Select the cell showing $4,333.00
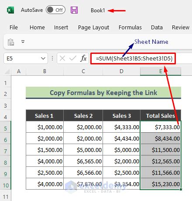 (x=121, y=127)
